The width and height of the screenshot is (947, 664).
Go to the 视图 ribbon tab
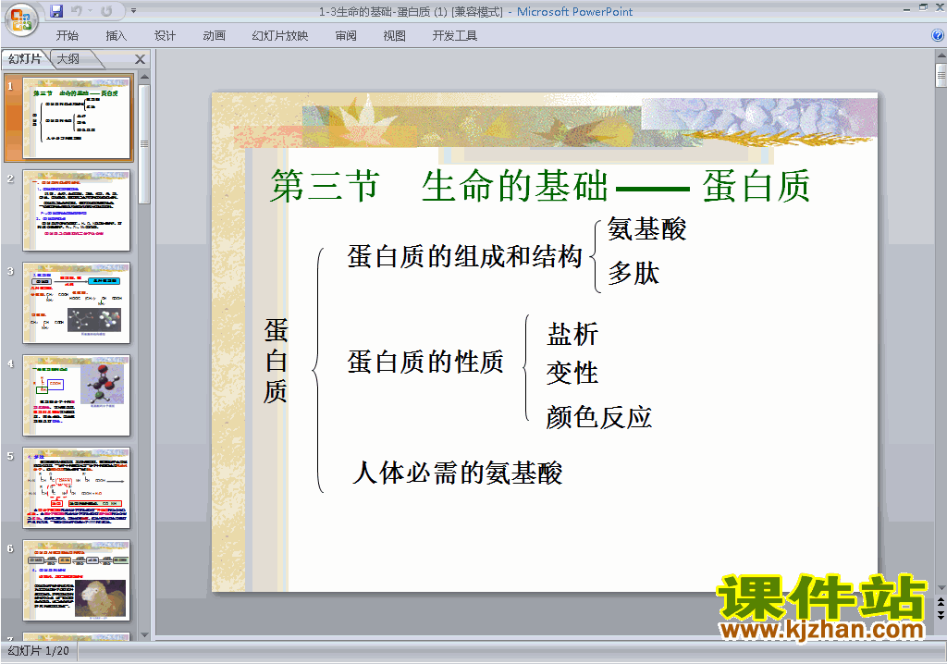pyautogui.click(x=394, y=36)
